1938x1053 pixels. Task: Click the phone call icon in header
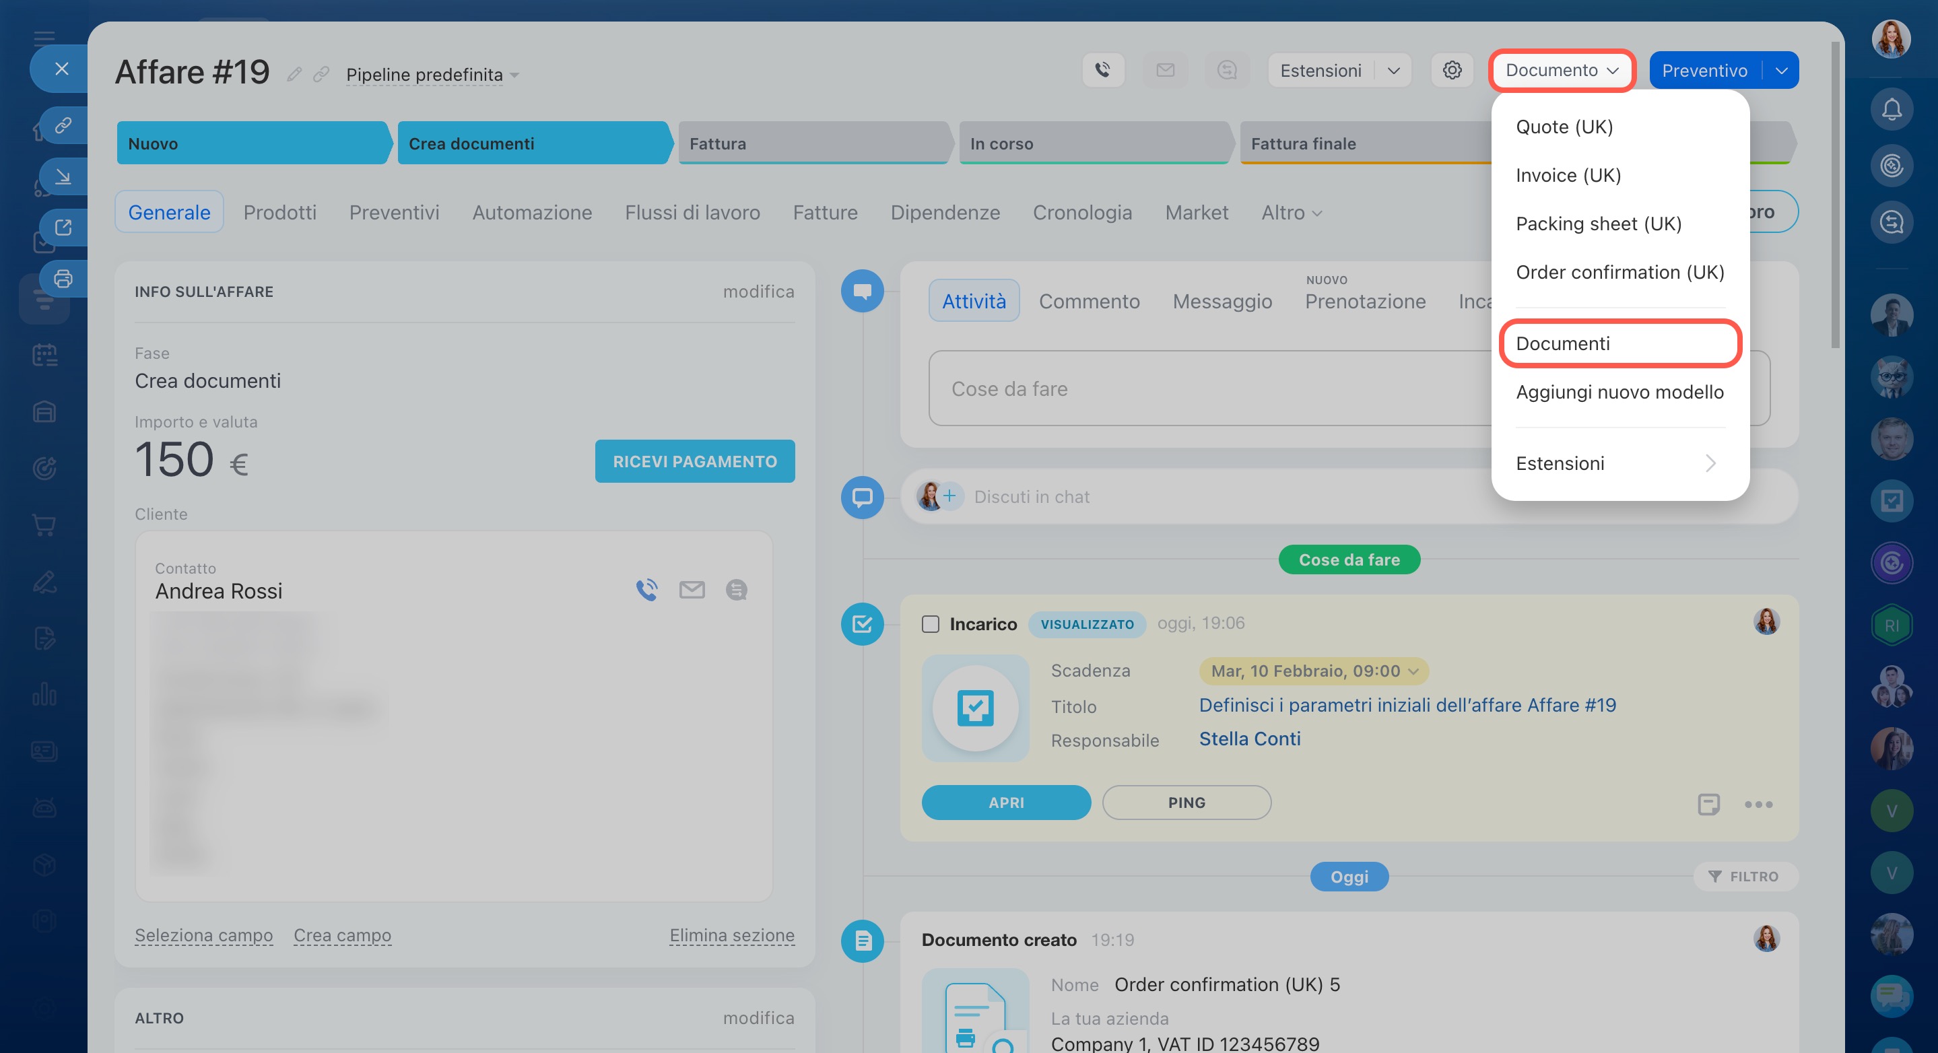coord(1103,70)
